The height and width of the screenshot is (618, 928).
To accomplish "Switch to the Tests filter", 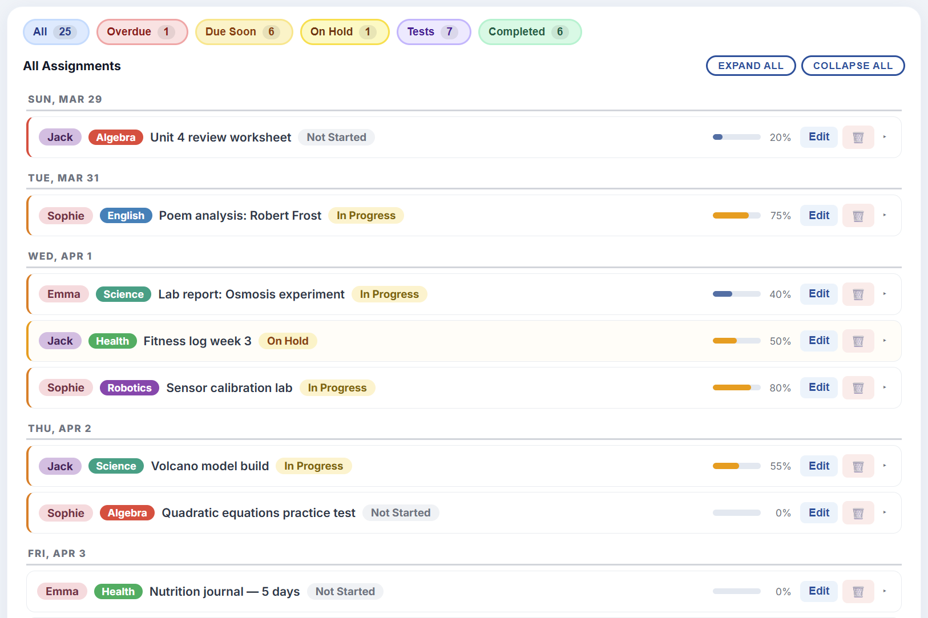I will pos(433,31).
